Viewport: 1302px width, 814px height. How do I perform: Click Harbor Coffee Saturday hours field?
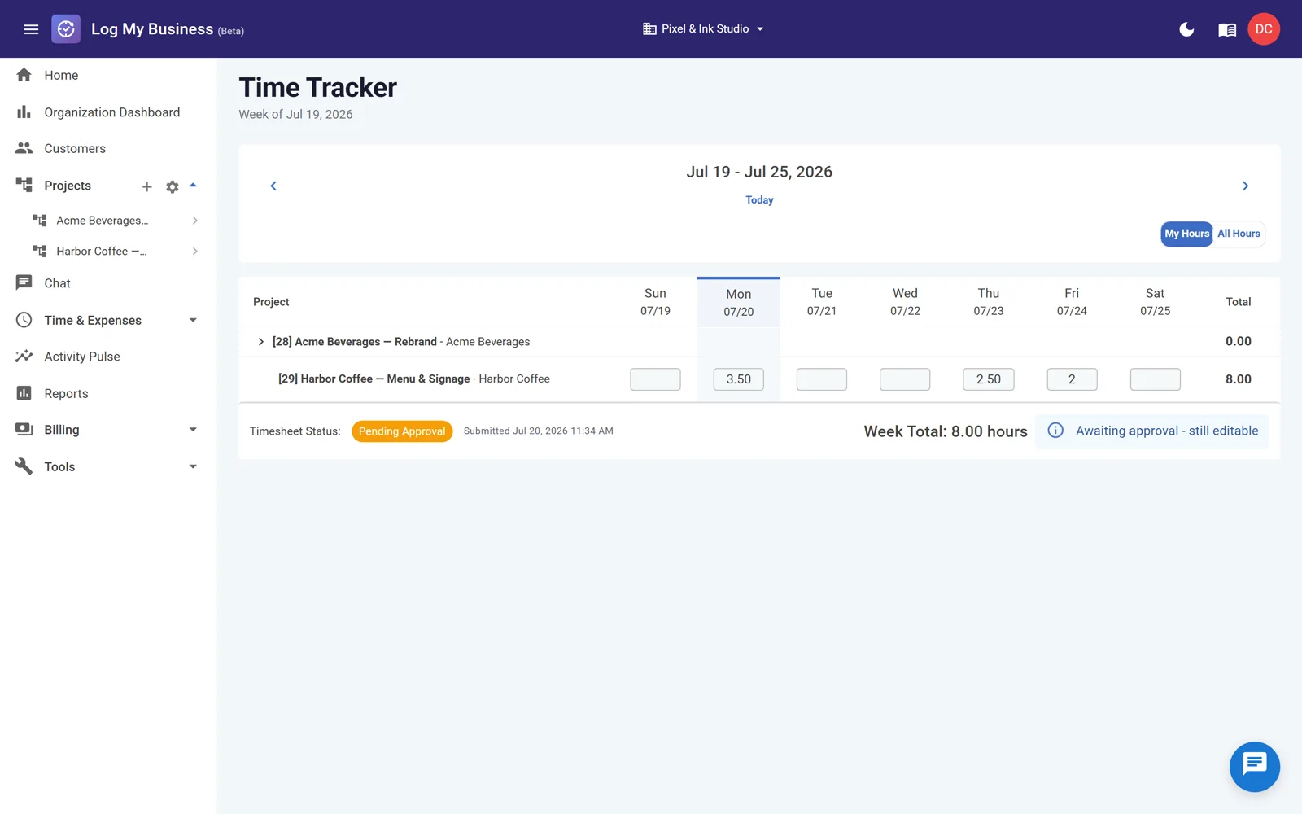pyautogui.click(x=1155, y=379)
